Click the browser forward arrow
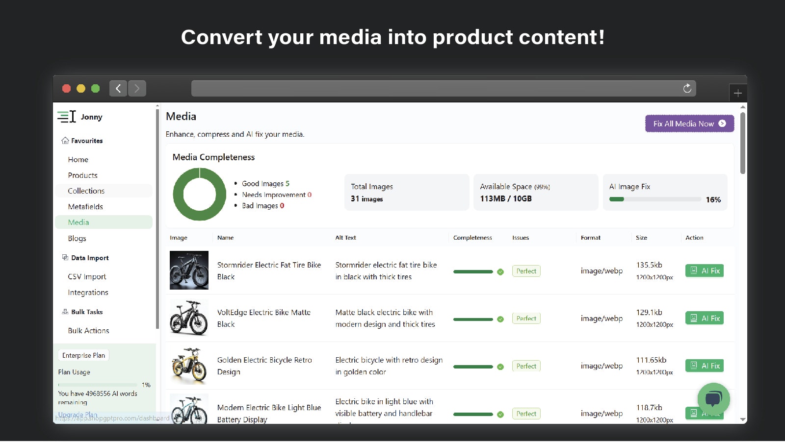Screen dimensions: 785x442 [x=137, y=88]
